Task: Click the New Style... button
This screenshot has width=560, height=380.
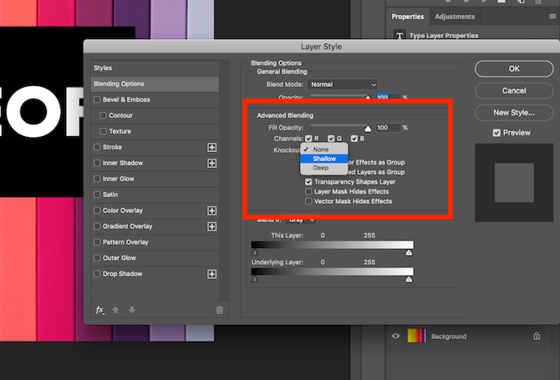Action: 513,112
